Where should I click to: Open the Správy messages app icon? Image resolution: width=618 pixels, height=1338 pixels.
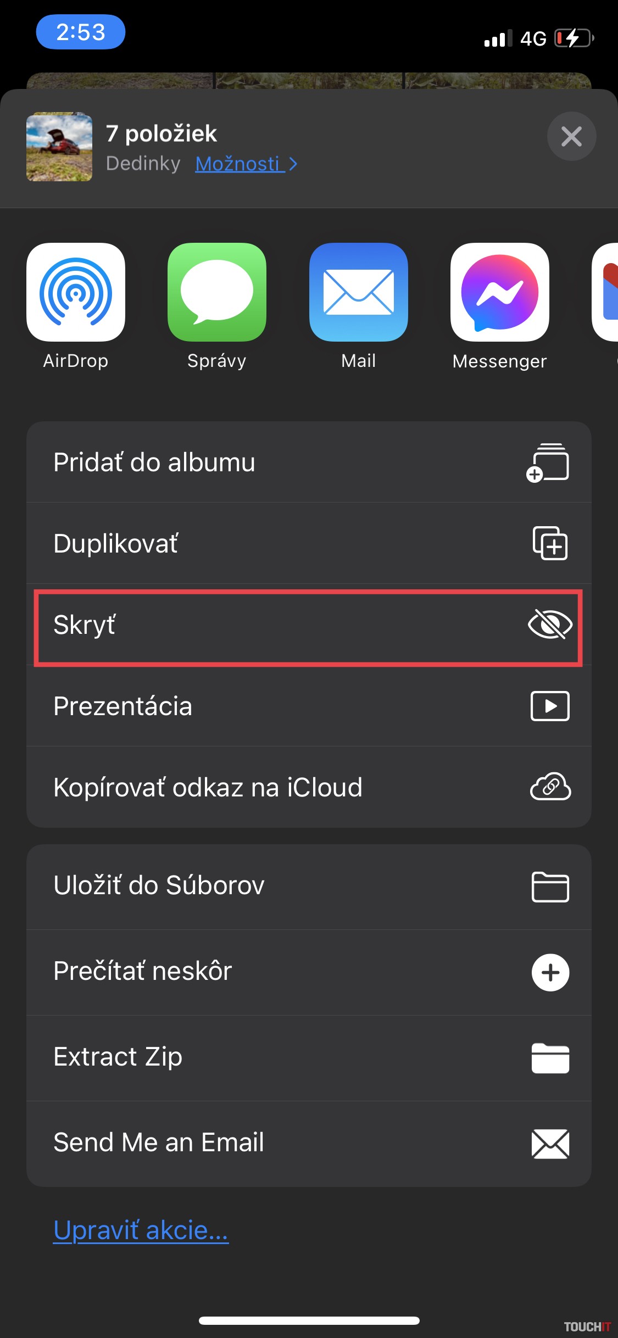coord(217,292)
